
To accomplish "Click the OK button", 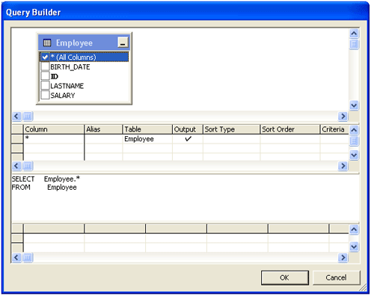I will click(x=285, y=277).
